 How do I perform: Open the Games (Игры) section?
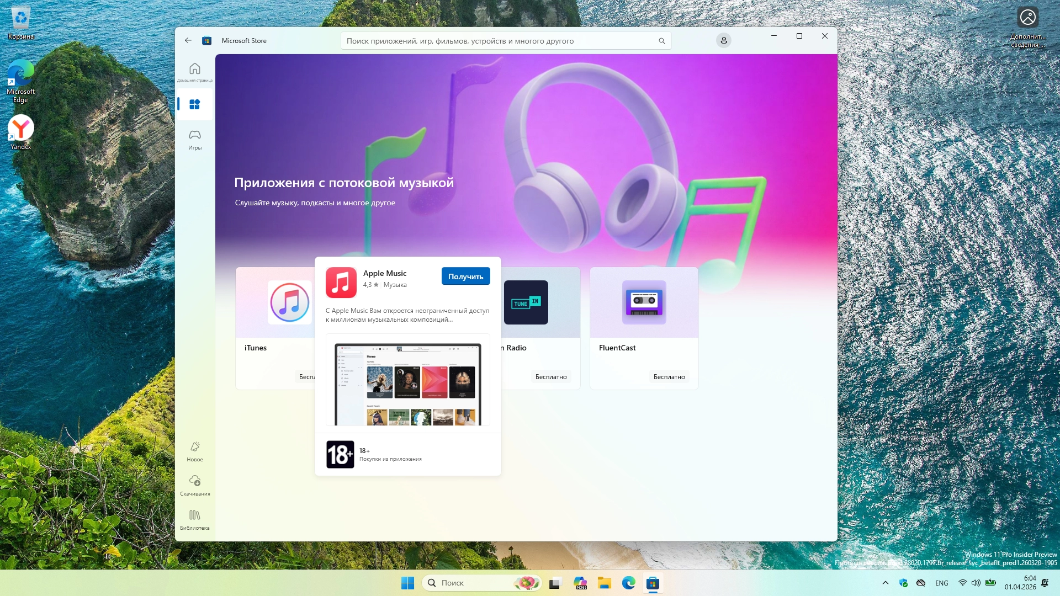click(194, 139)
